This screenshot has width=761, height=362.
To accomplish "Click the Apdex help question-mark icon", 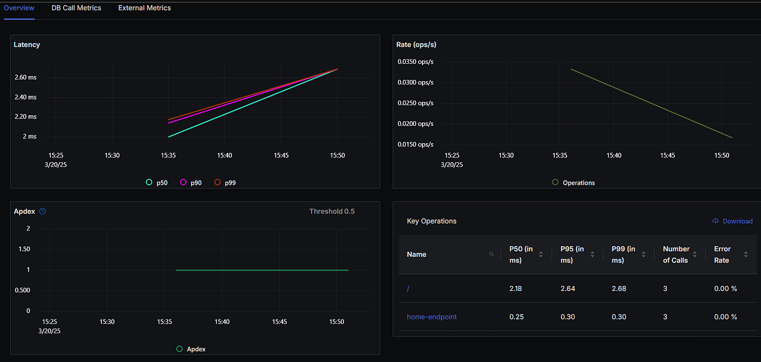I will point(43,211).
